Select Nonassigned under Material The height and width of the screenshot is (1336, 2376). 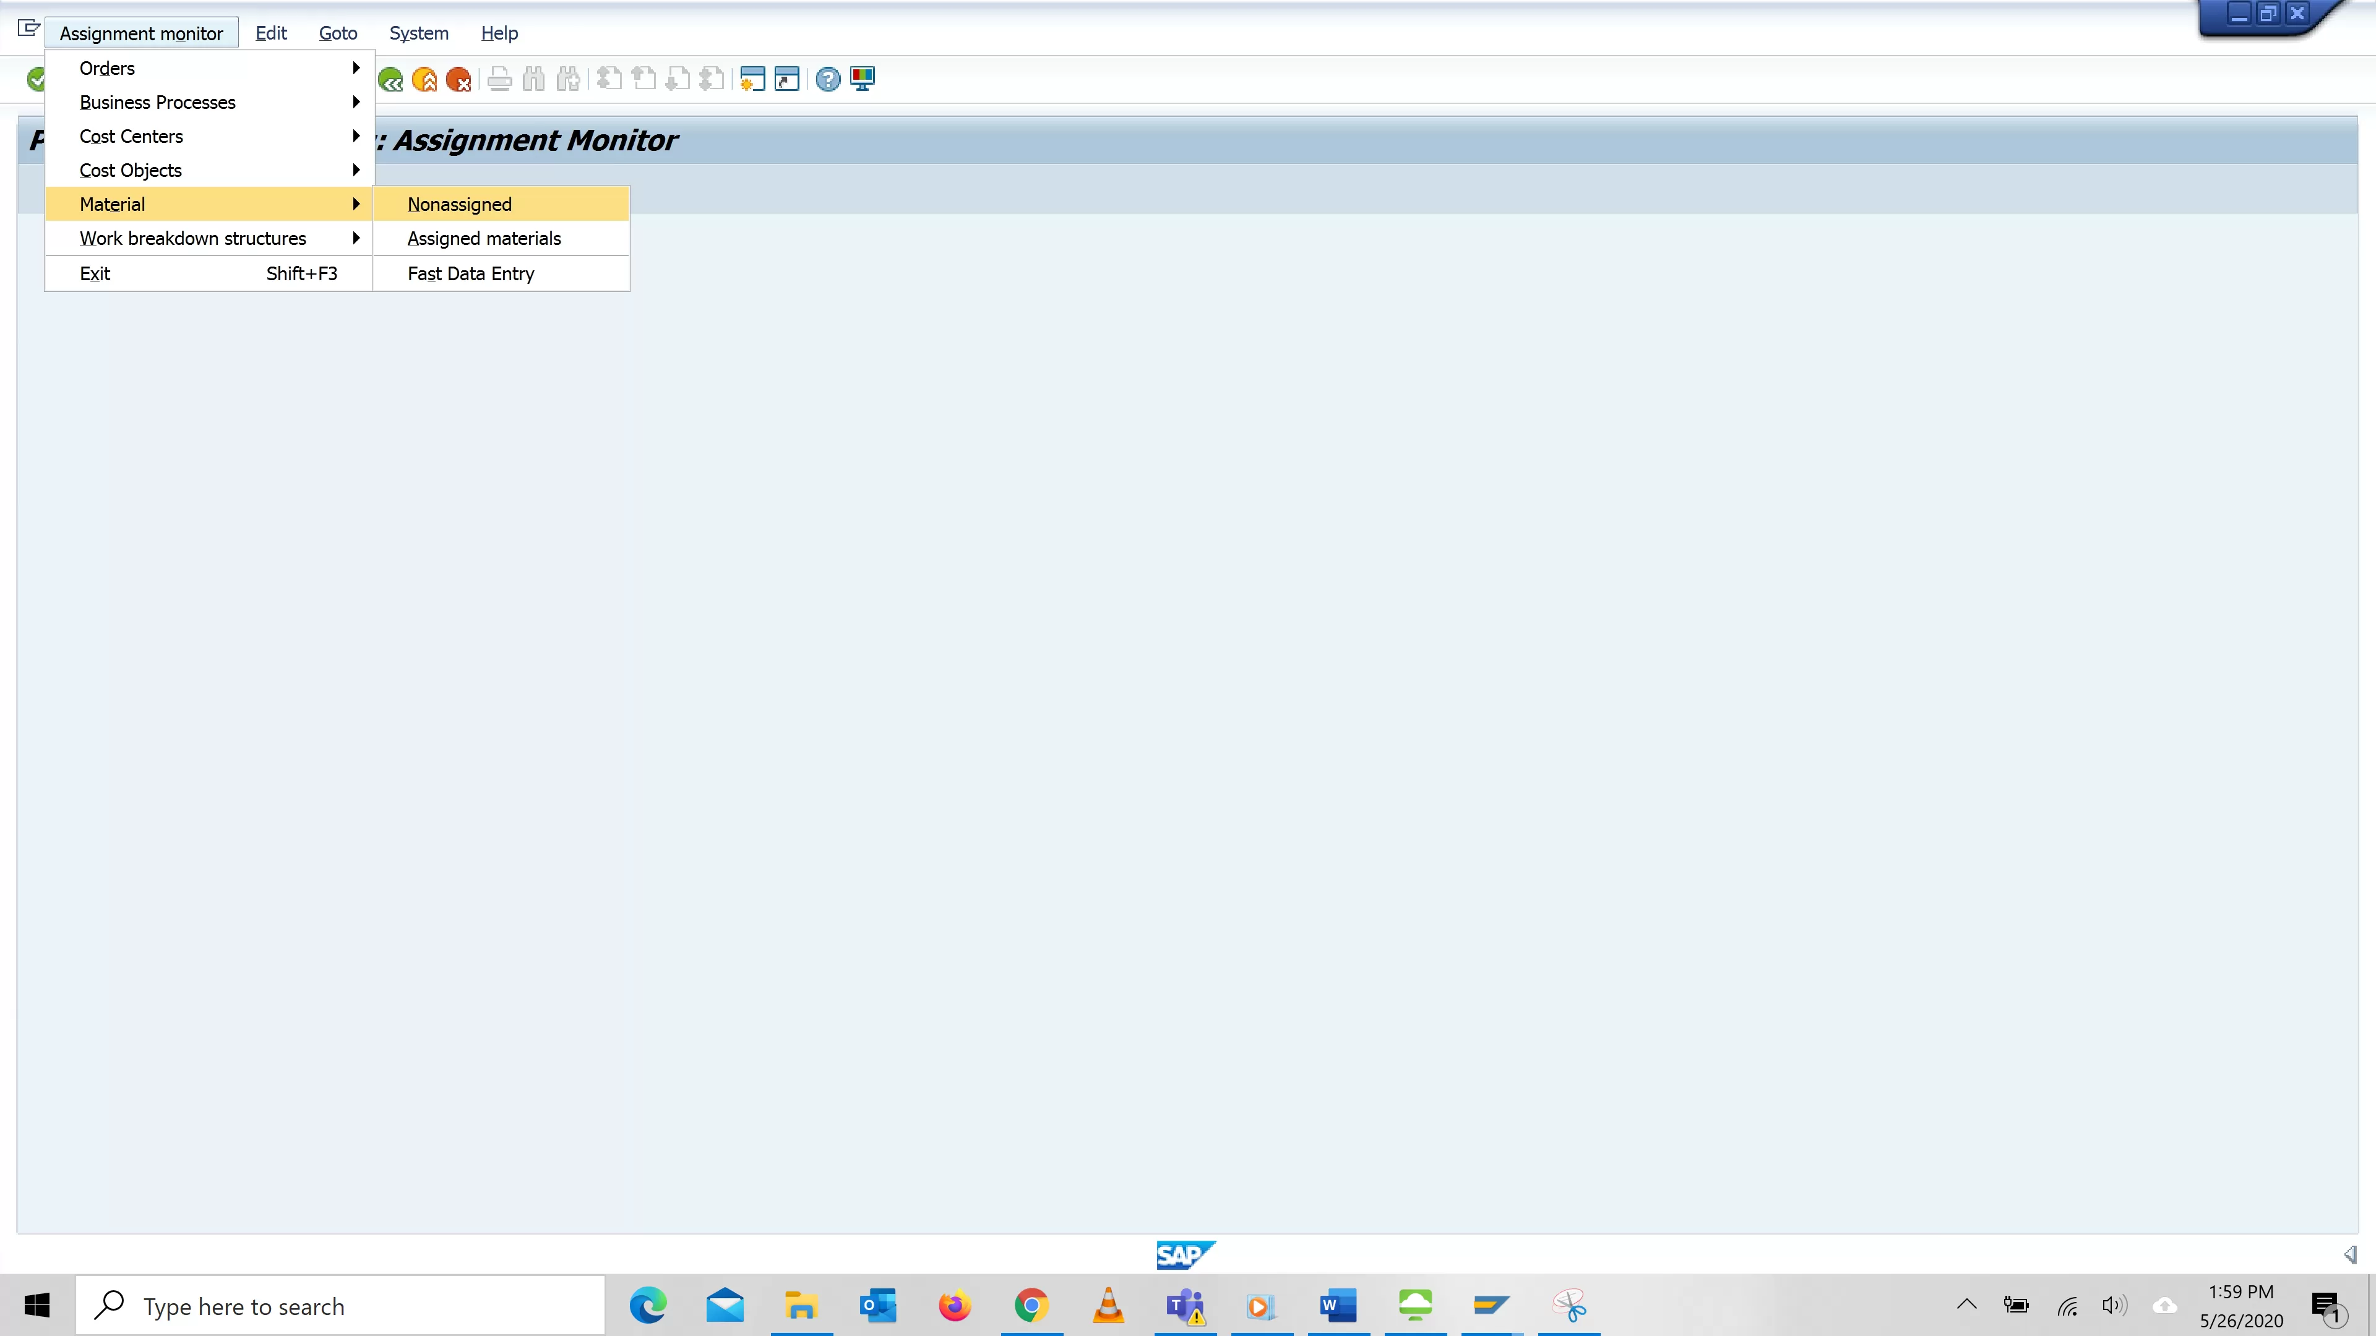[459, 205]
